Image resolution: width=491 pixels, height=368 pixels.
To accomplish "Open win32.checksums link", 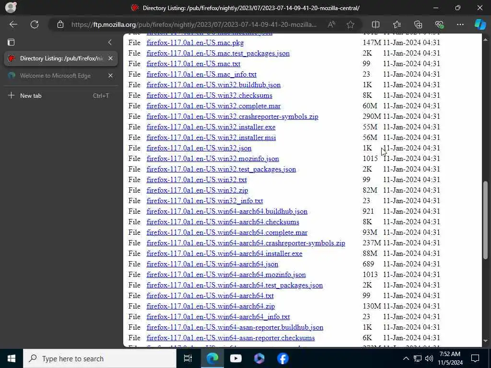I will [x=210, y=95].
